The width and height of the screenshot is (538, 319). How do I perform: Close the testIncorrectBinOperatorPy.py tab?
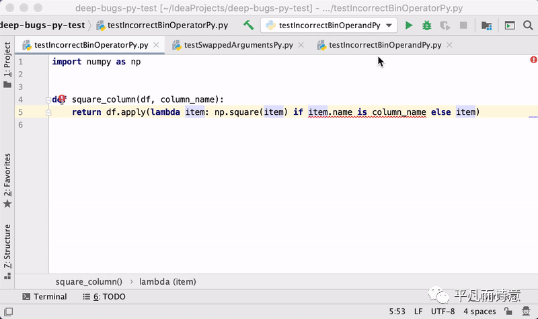point(156,45)
